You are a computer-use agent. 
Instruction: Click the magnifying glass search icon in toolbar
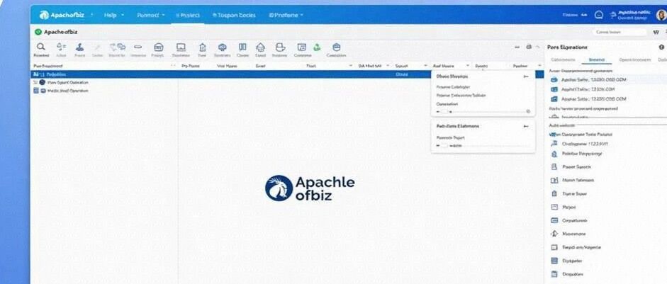[41, 47]
